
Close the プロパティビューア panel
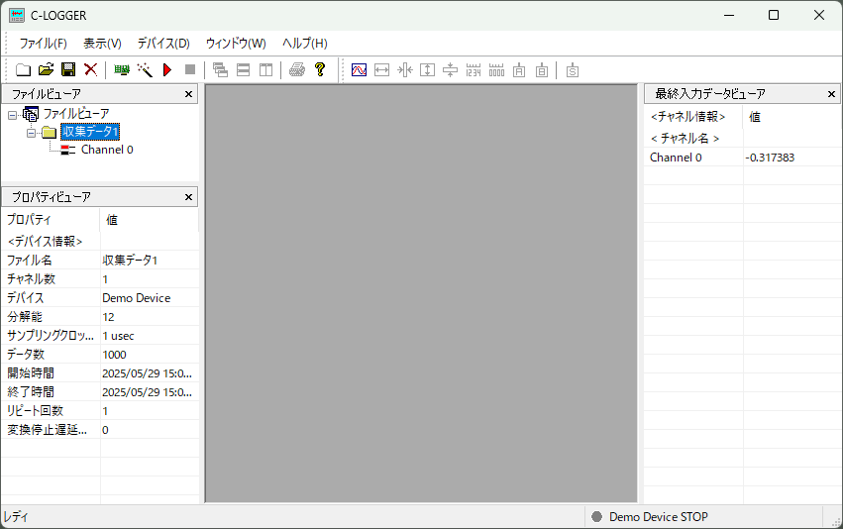point(189,197)
